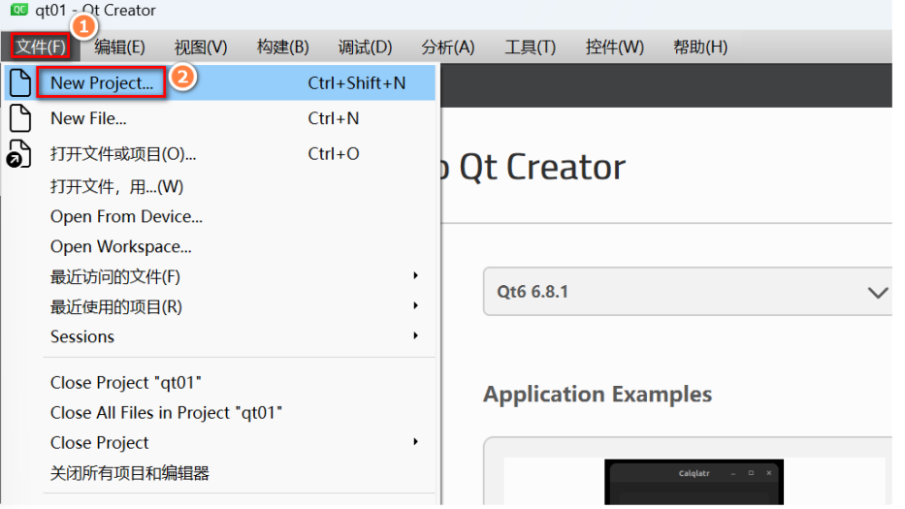Open the 分析(A) menu
Image resolution: width=905 pixels, height=509 pixels.
coord(448,47)
